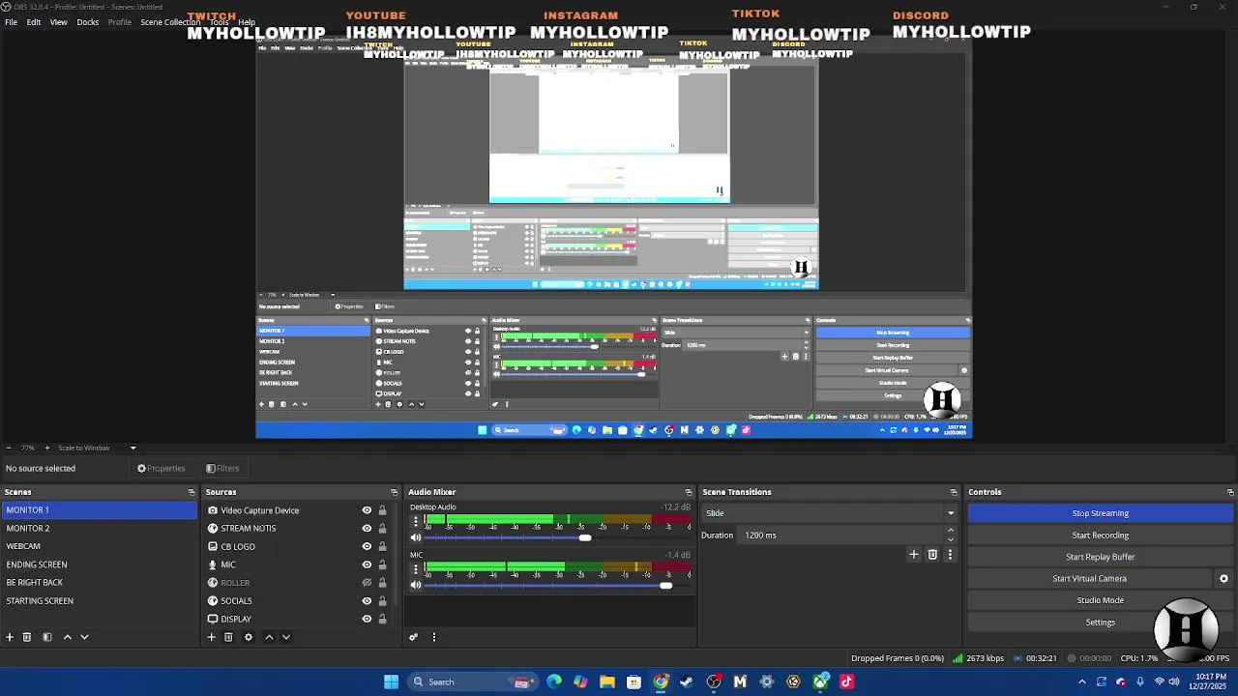Move source down in the Sources toolbar
This screenshot has height=696, width=1238.
pos(285,637)
